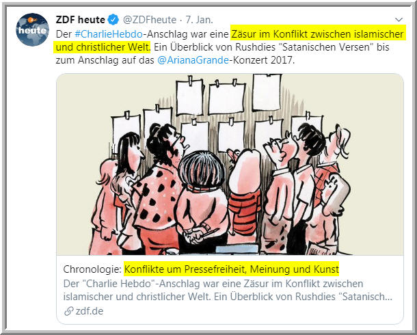Click the Chronologie card headline
The width and height of the screenshot is (417, 335).
201,269
